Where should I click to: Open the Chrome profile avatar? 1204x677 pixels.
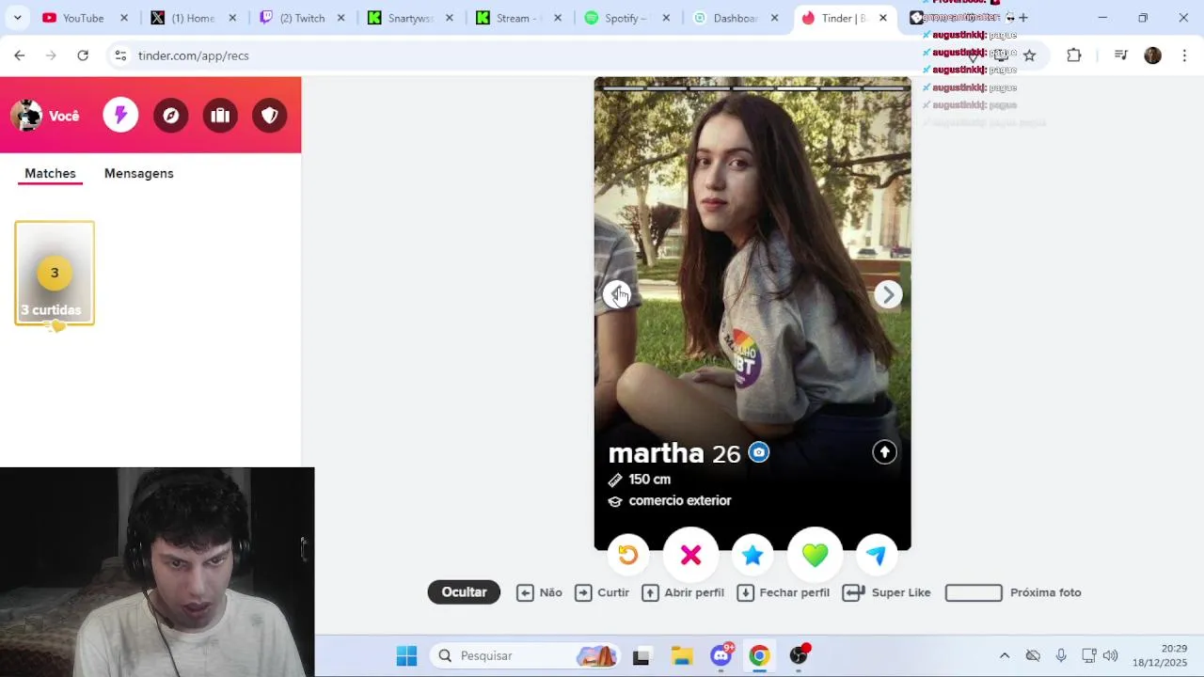tap(1152, 55)
